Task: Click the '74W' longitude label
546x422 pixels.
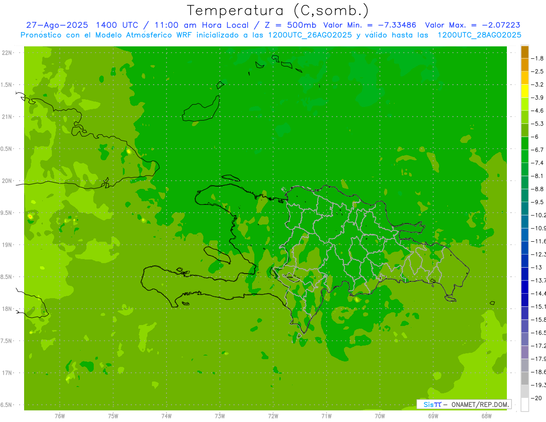Action: (x=167, y=416)
